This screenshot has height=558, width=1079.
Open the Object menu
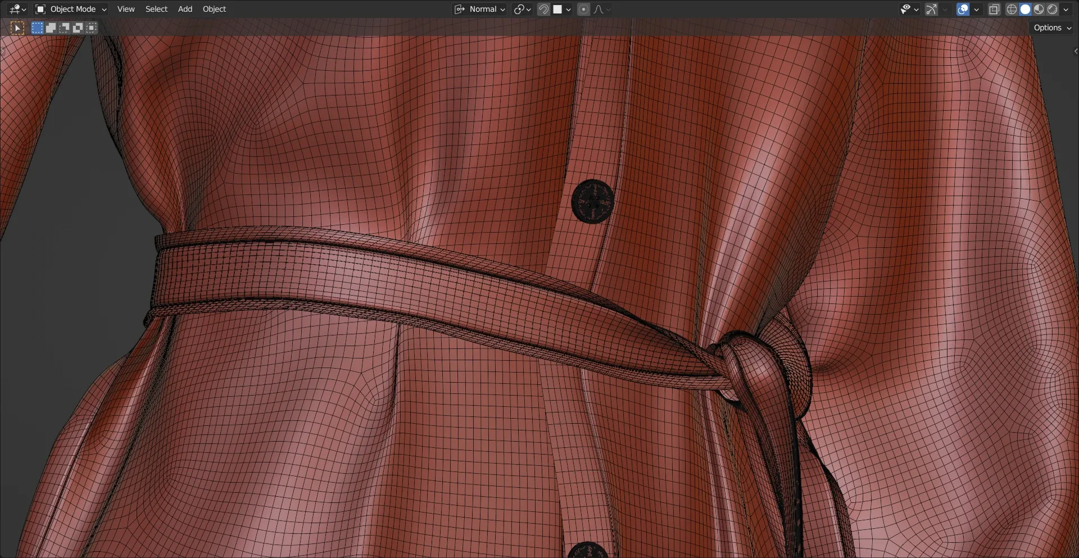[x=214, y=9]
